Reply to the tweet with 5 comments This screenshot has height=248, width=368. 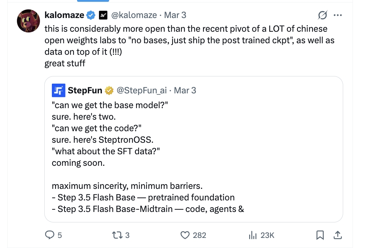[x=49, y=235]
